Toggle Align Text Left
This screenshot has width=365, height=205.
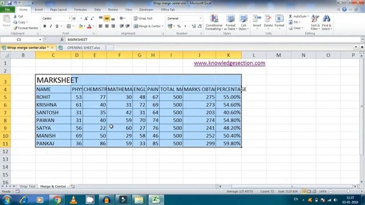point(100,26)
